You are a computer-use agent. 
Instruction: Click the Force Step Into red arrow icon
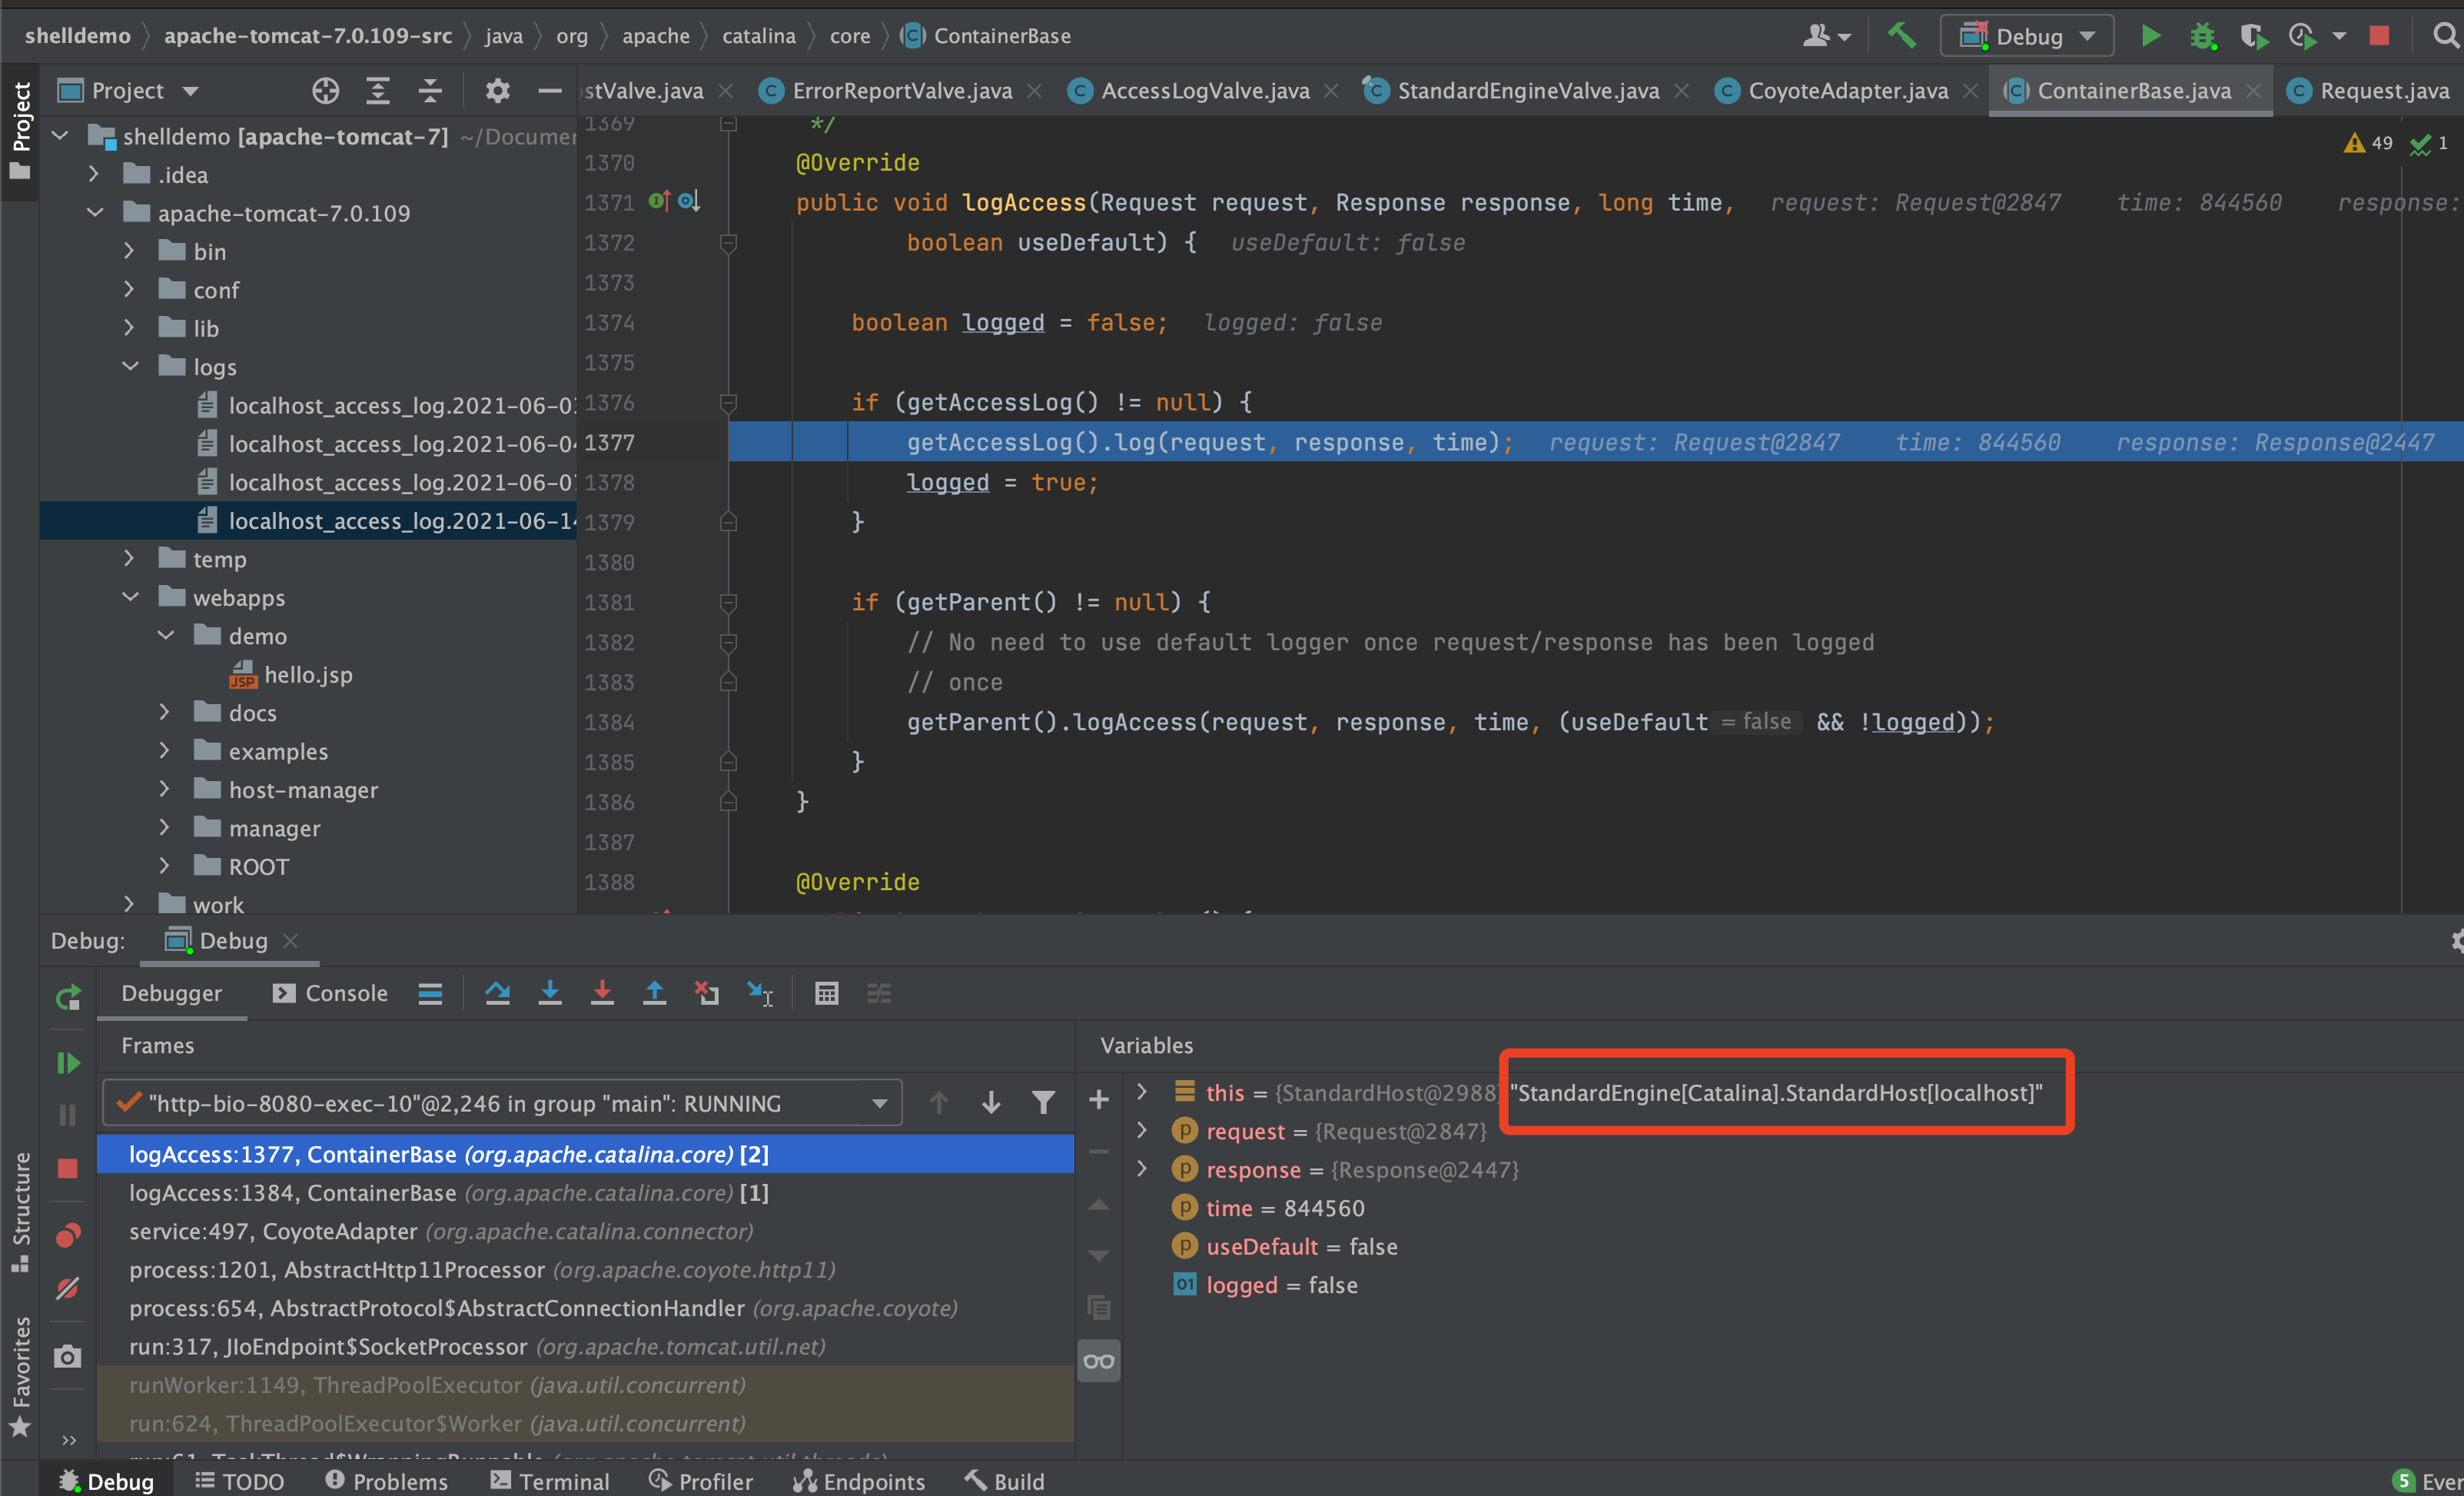pos(602,993)
